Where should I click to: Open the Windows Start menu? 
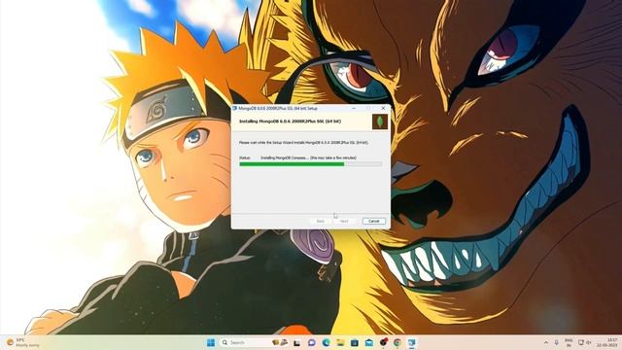point(211,342)
